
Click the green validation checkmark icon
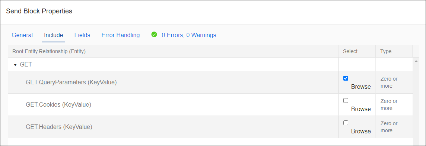[x=154, y=35]
